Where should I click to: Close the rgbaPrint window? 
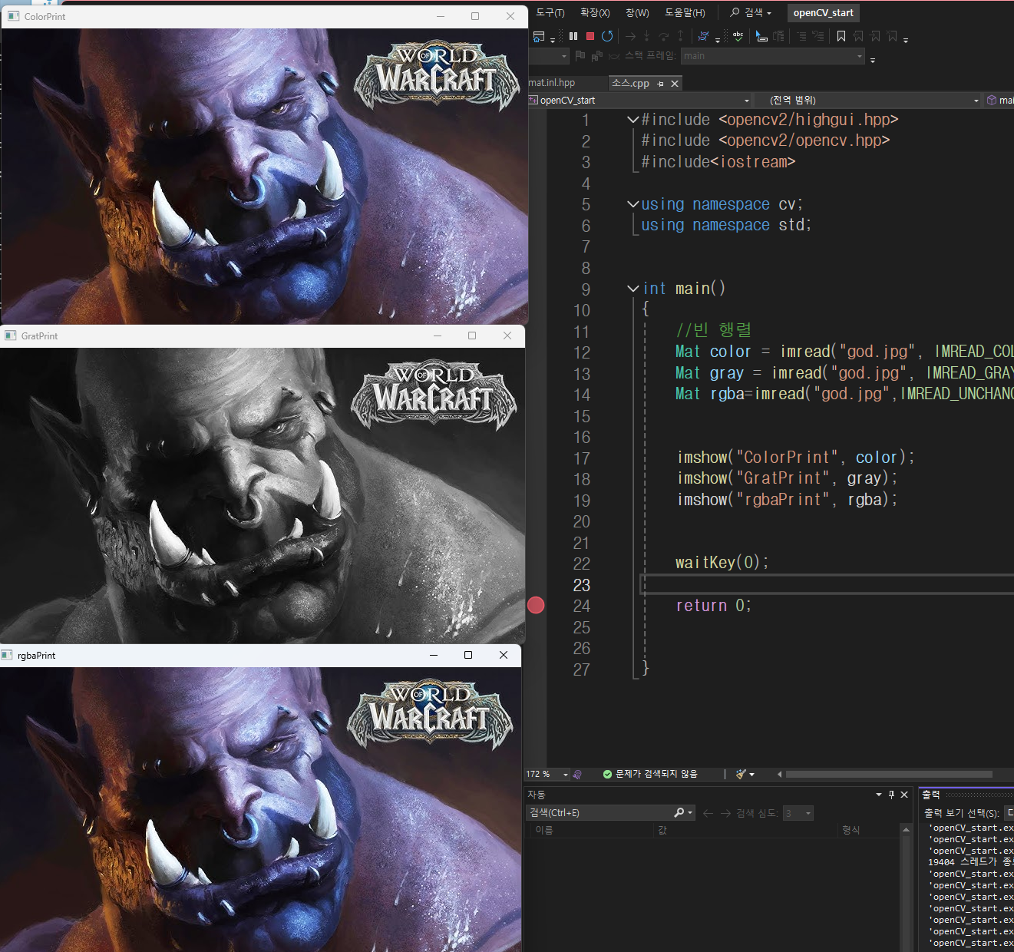click(x=504, y=655)
